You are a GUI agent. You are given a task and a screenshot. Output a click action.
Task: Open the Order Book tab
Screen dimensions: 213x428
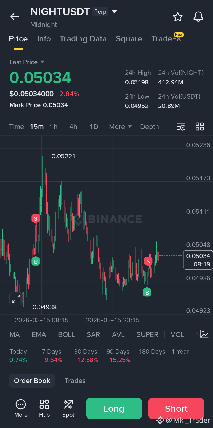[32, 381]
